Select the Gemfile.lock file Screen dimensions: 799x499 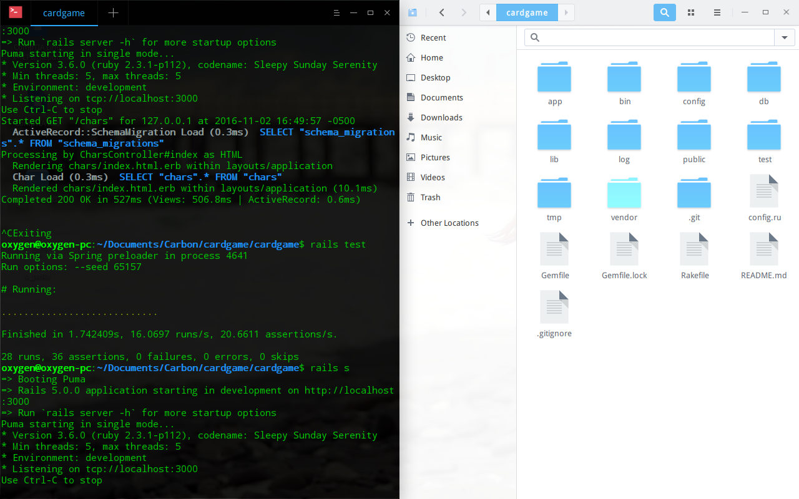pos(624,249)
